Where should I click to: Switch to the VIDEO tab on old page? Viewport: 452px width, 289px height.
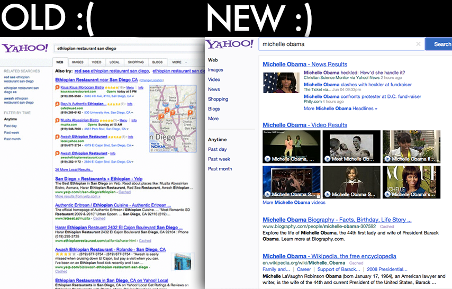click(96, 62)
